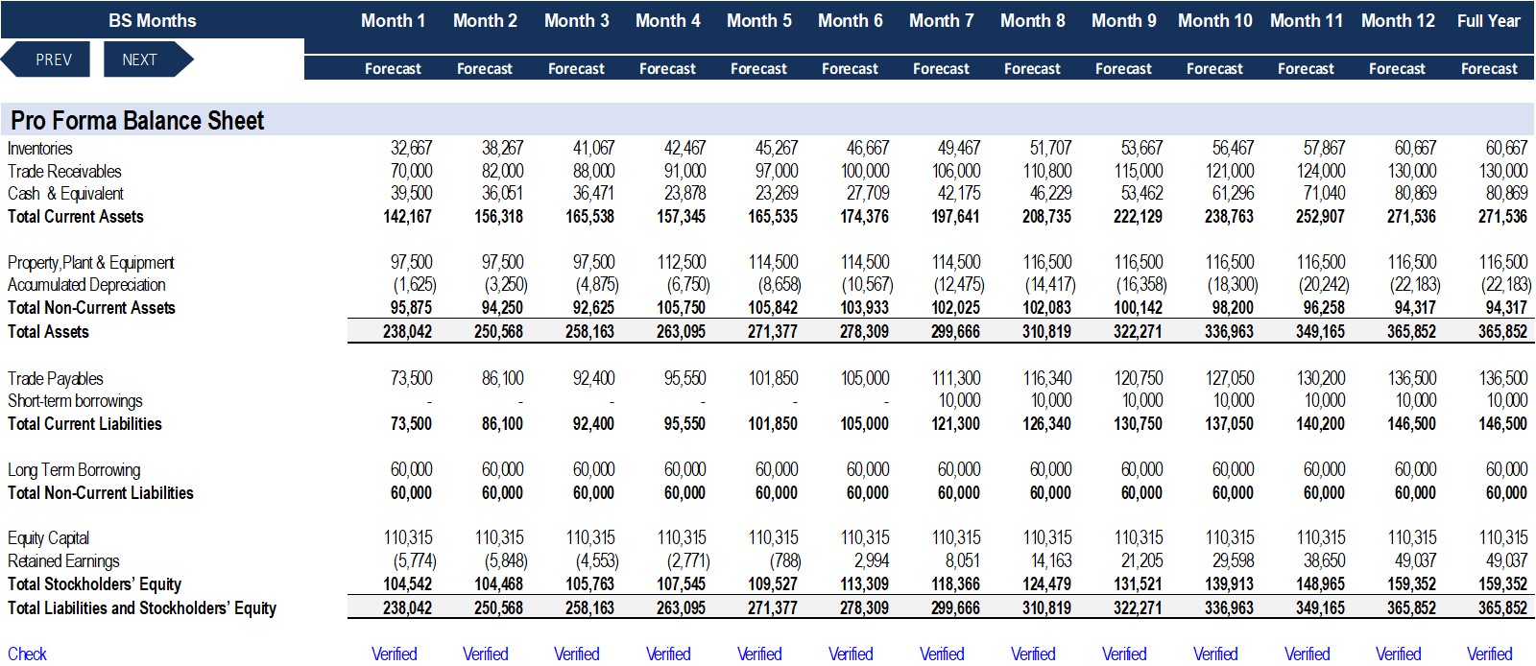1536x666 pixels.
Task: Select Total Liabilities and Stockholders' Equity label
Action: 141,607
